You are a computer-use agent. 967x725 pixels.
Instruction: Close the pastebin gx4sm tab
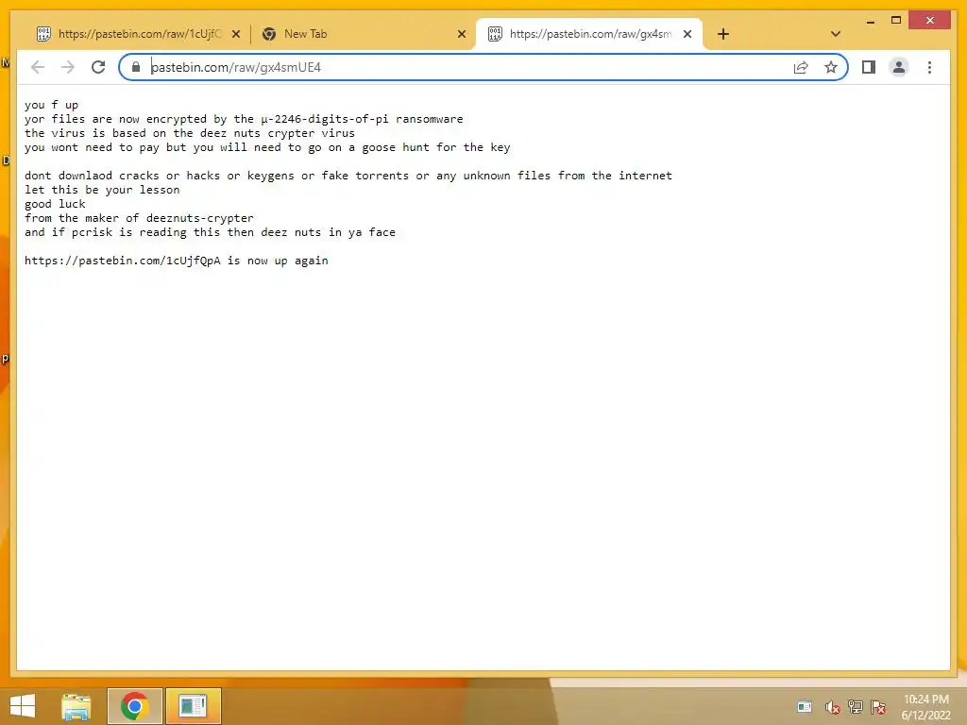tap(687, 35)
